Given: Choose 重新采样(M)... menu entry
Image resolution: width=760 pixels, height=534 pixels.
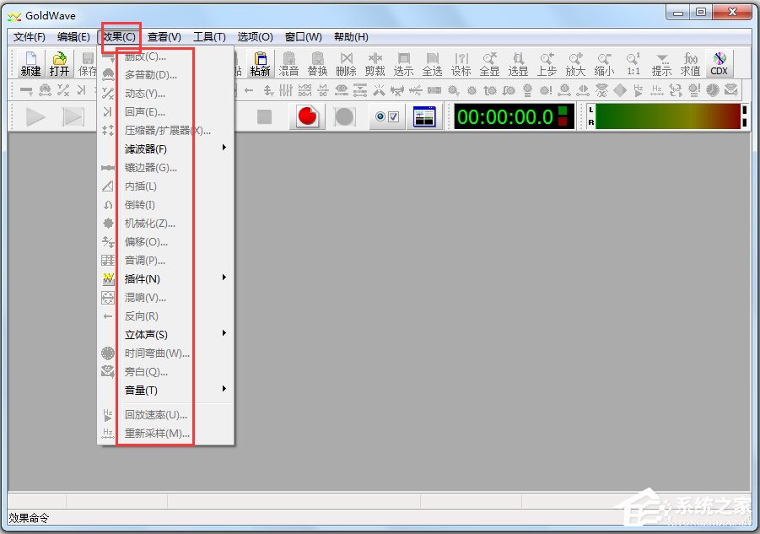Looking at the screenshot, I should 166,434.
